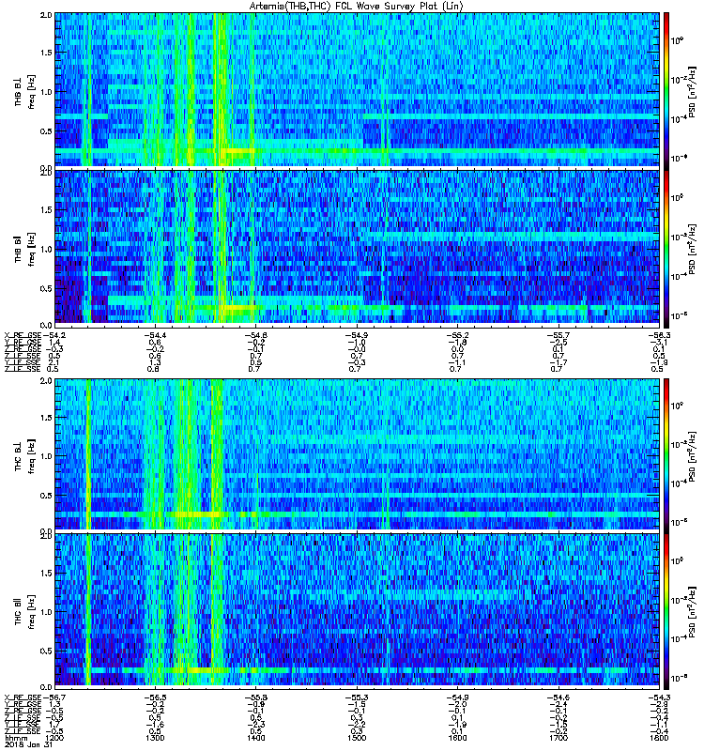The image size is (704, 751).
Task: Click the "-56.3" X_RE_GSE value under THB panels
Action: click(659, 335)
